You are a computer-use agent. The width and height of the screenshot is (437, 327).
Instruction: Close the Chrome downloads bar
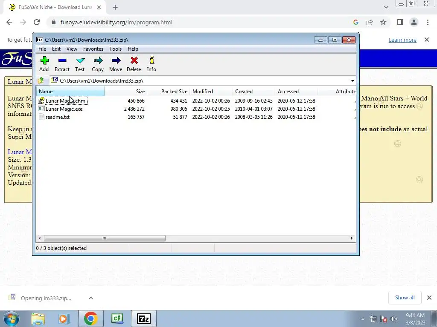(x=429, y=298)
